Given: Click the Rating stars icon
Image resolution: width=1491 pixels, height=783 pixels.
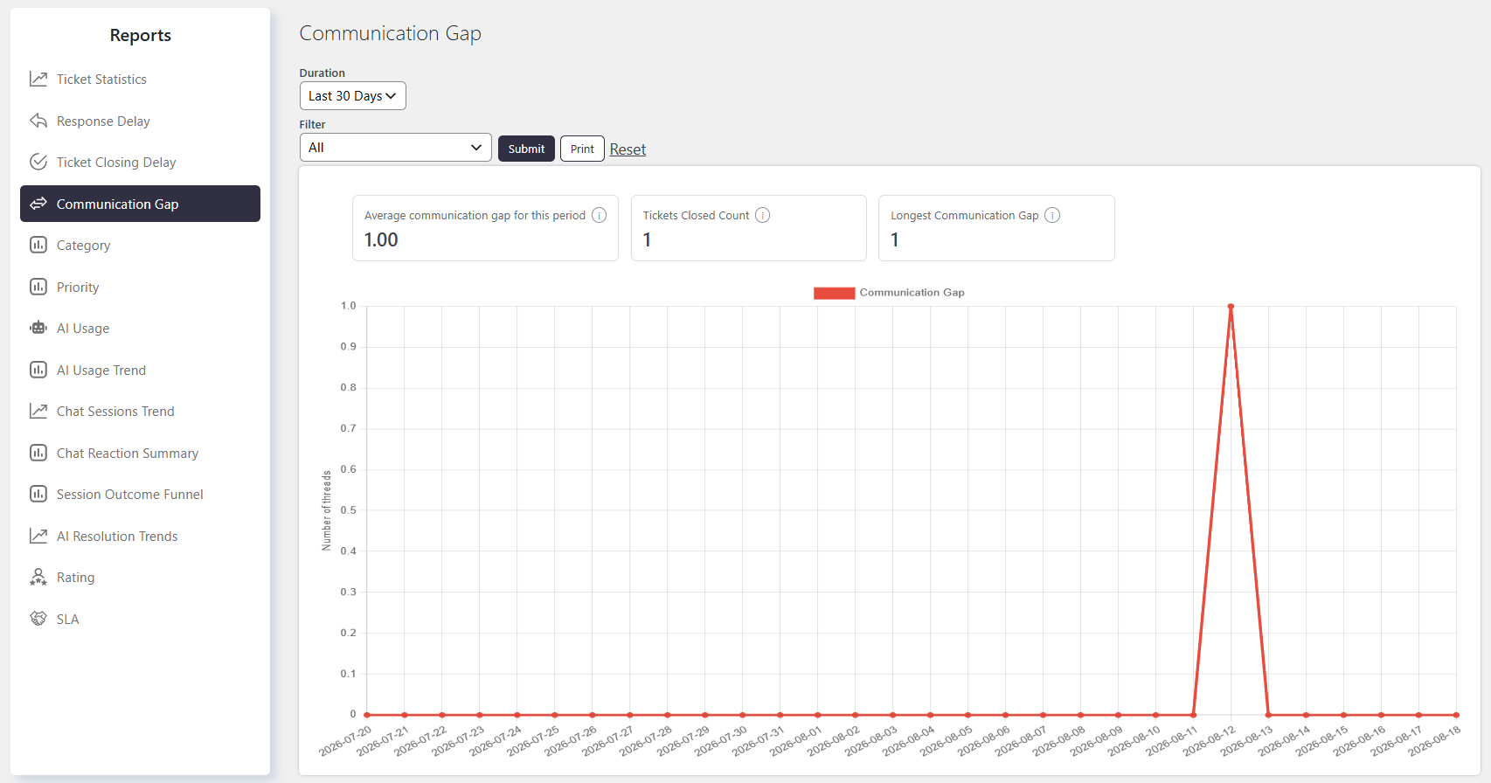Looking at the screenshot, I should (x=38, y=577).
